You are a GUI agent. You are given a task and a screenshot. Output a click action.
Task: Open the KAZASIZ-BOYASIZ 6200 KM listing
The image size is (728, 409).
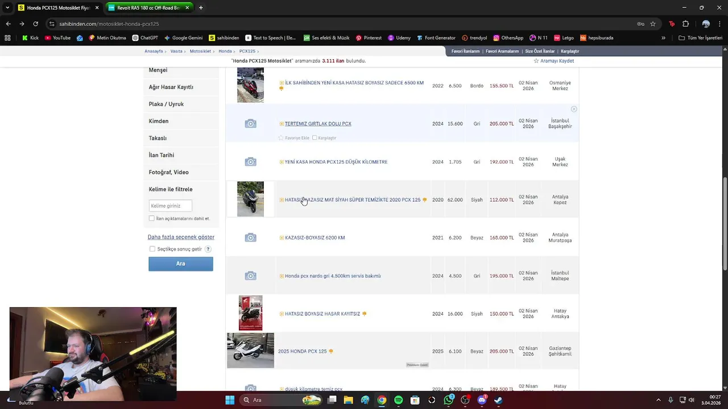pos(315,237)
